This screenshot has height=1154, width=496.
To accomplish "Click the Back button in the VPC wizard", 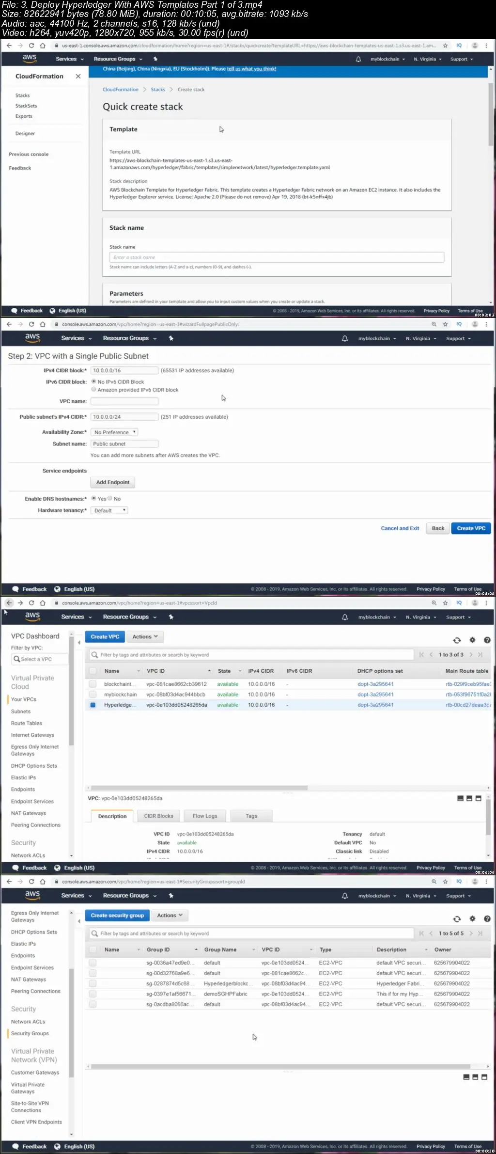I will [x=438, y=528].
